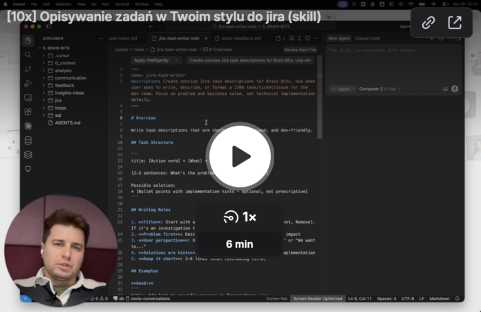Expand the .cursor folder
Viewport: 481px width, 312px height.
(62, 55)
